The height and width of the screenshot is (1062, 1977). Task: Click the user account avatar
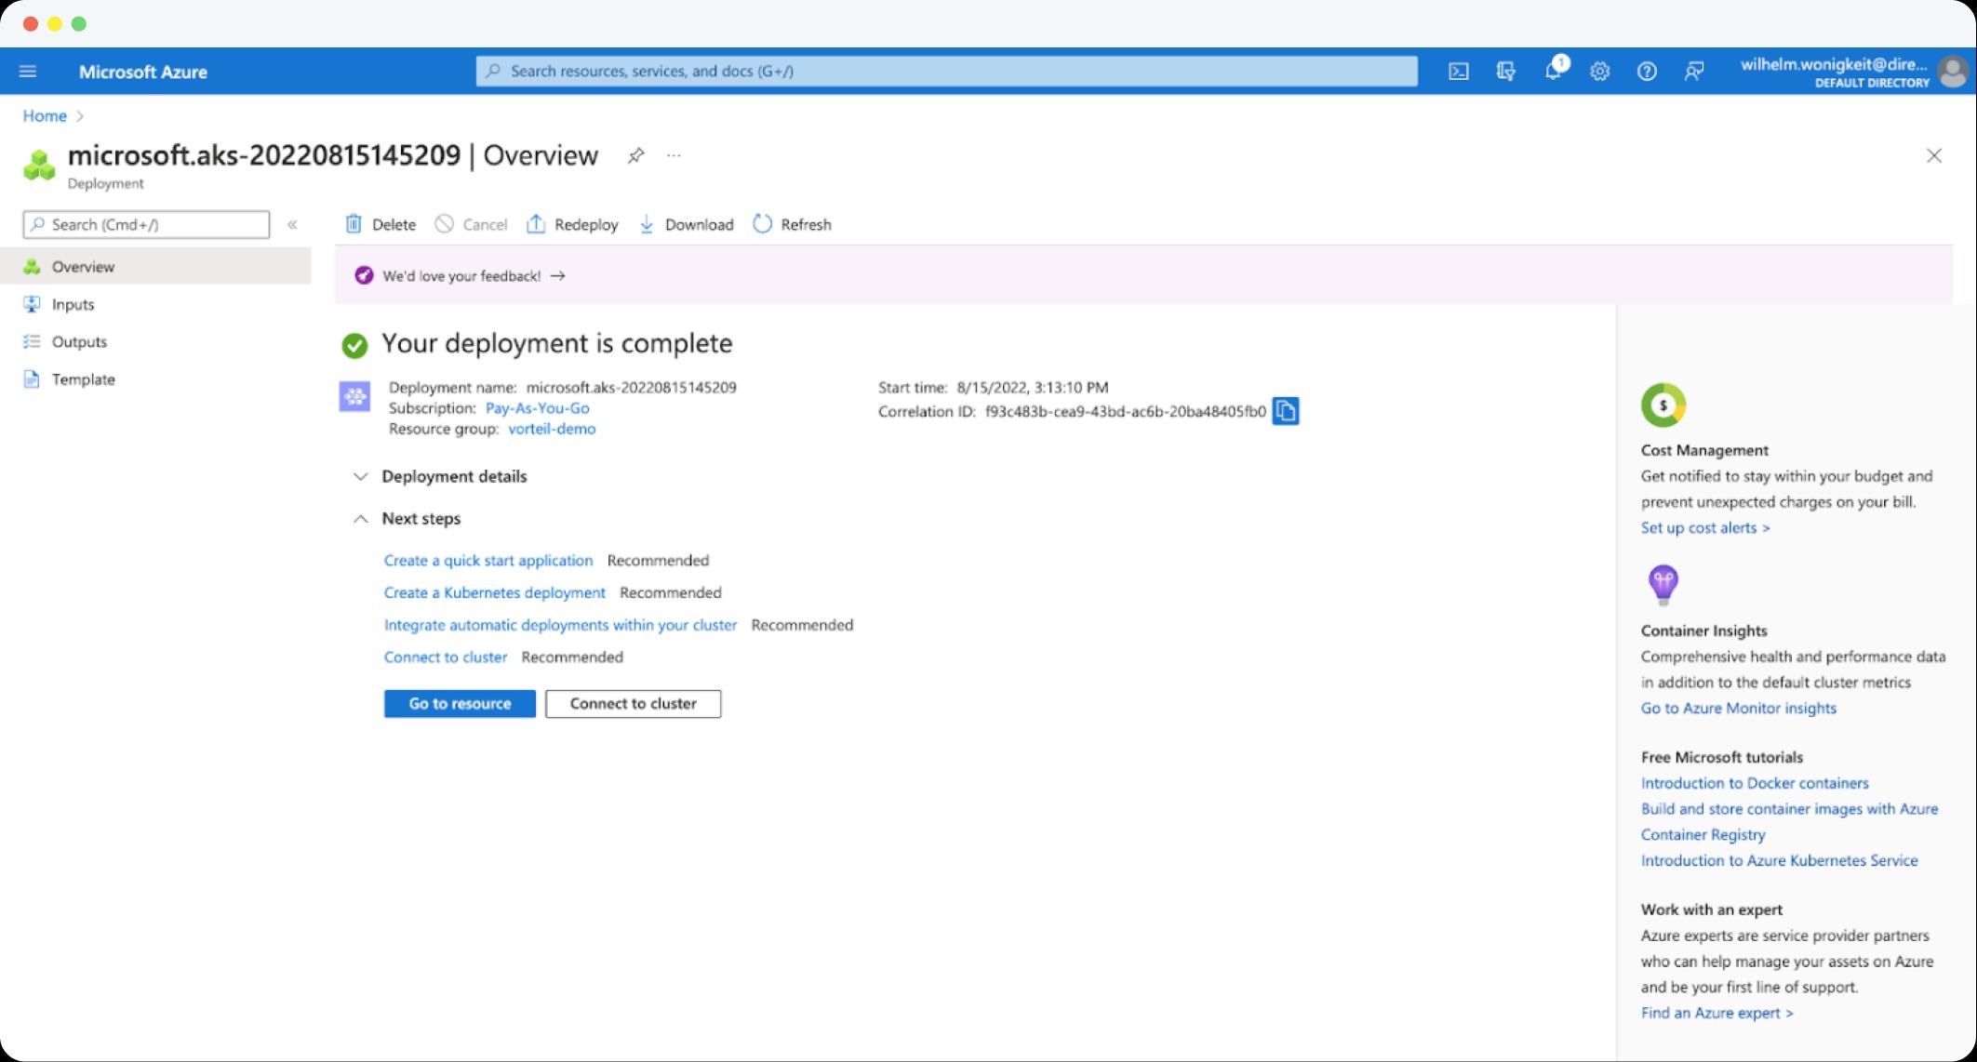(x=1952, y=72)
